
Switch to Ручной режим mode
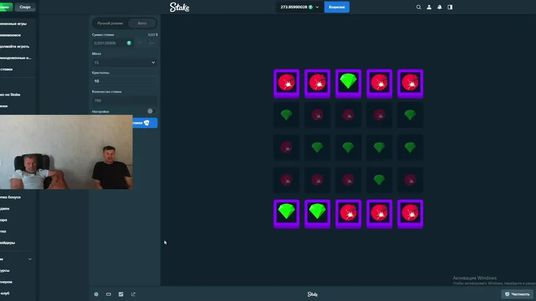(x=110, y=23)
